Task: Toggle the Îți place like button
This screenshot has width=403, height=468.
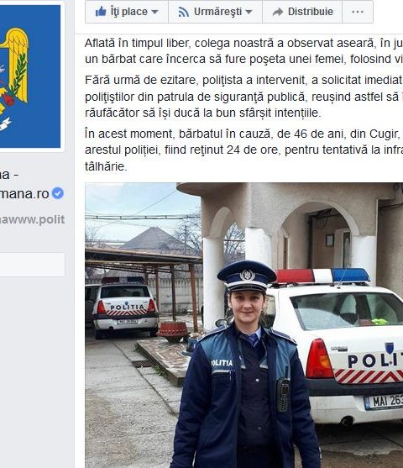Action: [127, 12]
